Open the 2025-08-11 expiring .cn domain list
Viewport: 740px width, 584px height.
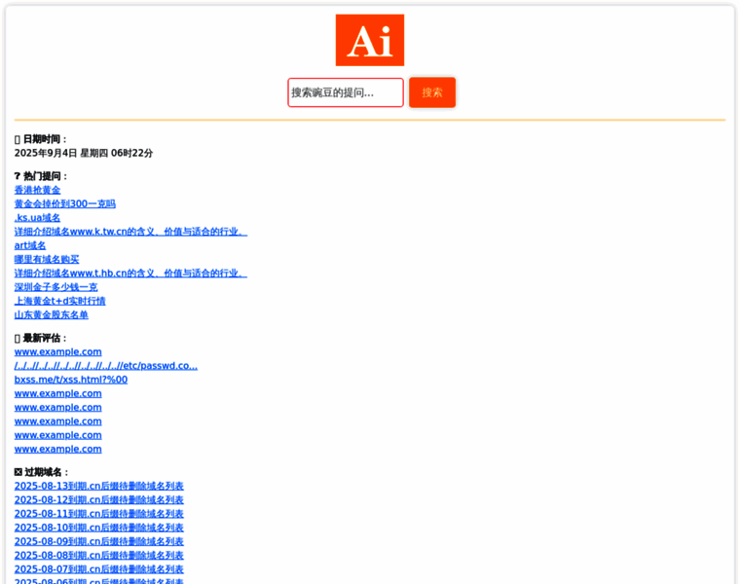click(99, 514)
